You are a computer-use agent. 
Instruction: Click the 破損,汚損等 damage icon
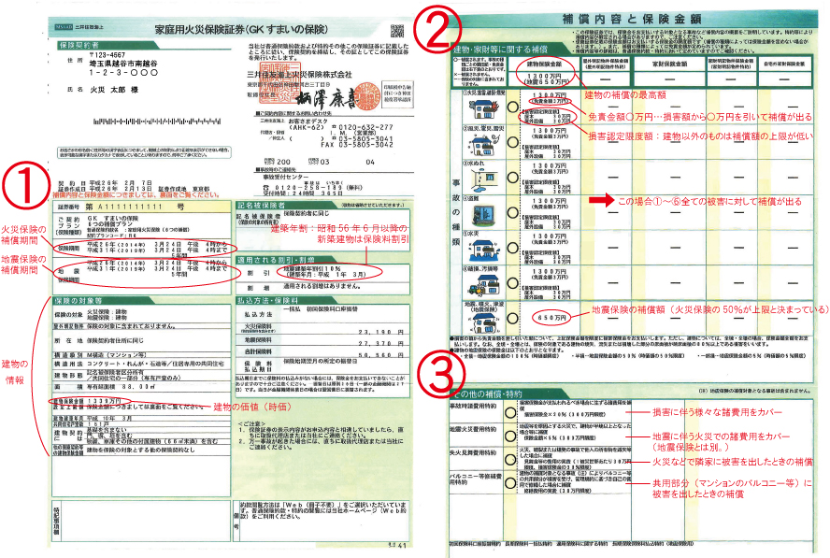click(x=481, y=286)
